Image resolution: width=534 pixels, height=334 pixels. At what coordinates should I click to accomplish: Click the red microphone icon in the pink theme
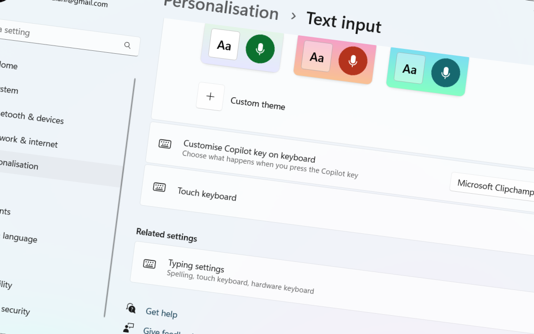353,61
